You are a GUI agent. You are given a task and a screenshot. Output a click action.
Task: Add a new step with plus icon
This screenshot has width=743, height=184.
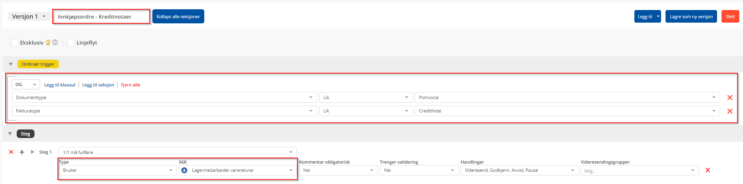click(22, 152)
